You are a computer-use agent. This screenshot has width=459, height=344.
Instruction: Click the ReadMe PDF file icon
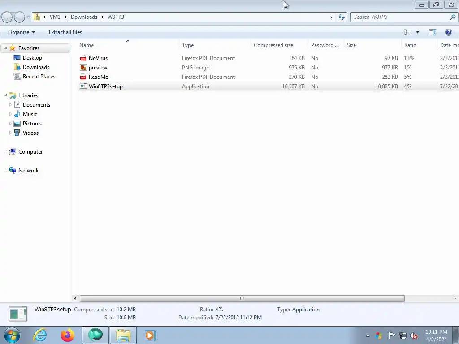(x=83, y=77)
